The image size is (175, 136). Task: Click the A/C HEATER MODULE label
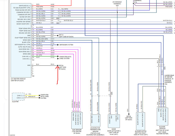pyautogui.click(x=18, y=80)
